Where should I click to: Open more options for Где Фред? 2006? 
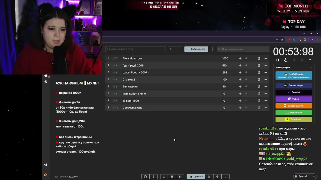(x=266, y=65)
